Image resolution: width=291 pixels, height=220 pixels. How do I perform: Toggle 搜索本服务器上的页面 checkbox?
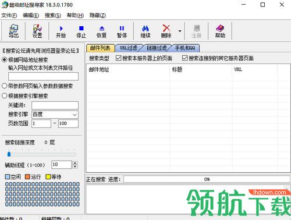tap(118, 58)
